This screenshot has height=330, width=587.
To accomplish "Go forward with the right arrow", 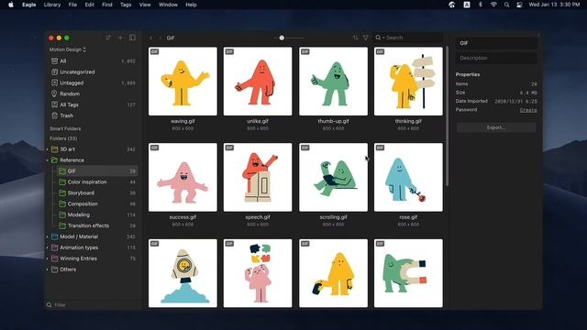I will [x=160, y=38].
